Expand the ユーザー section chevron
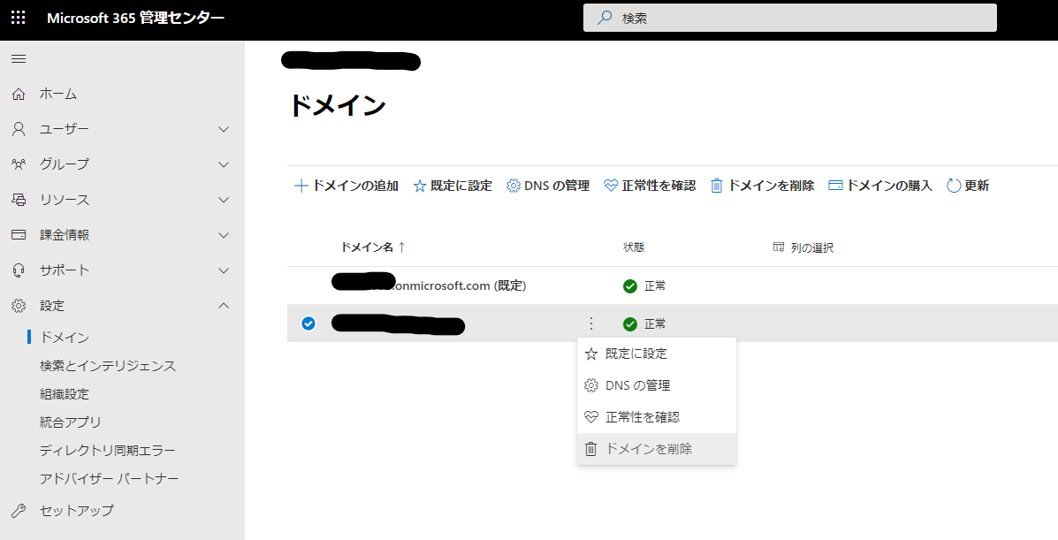 click(224, 129)
